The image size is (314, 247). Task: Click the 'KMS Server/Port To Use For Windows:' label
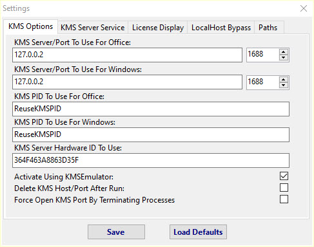(78, 69)
